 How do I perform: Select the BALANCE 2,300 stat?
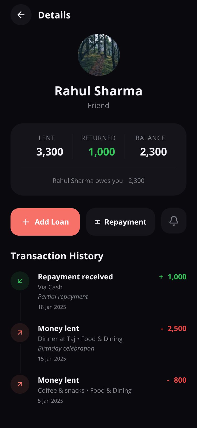click(150, 146)
